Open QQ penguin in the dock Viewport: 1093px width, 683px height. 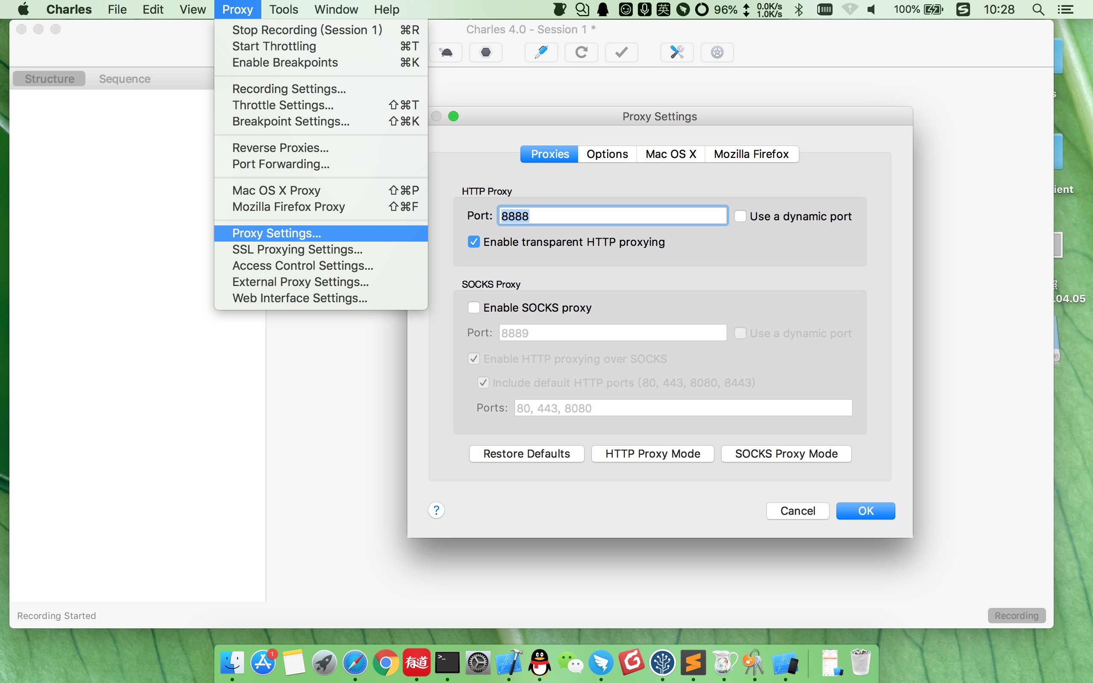click(x=540, y=663)
